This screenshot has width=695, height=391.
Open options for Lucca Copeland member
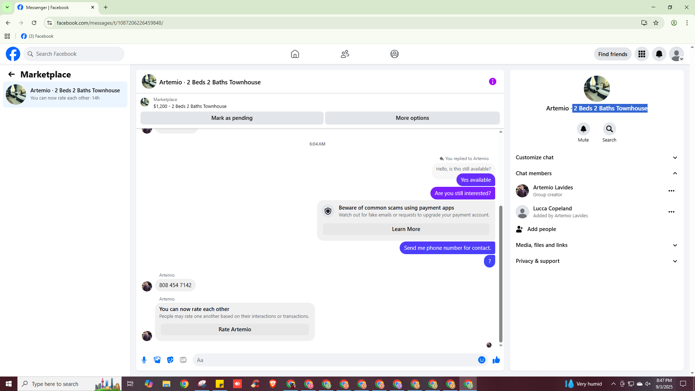[x=671, y=212]
